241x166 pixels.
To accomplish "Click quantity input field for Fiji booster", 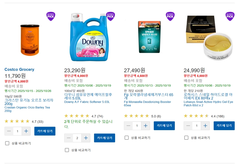I will 137,126.
